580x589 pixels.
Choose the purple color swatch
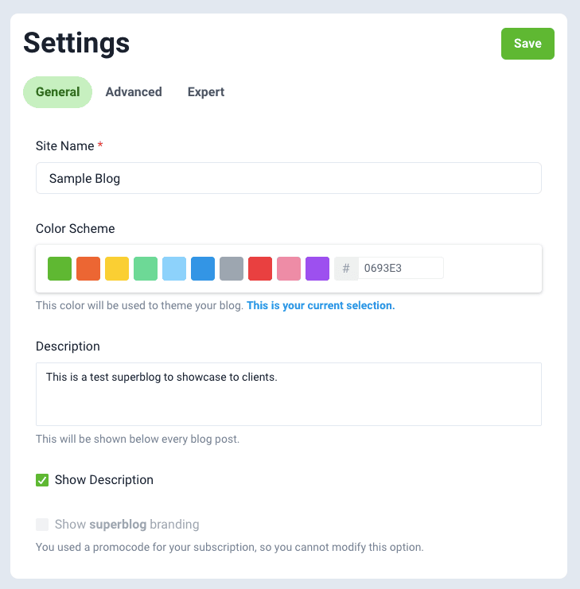click(317, 269)
